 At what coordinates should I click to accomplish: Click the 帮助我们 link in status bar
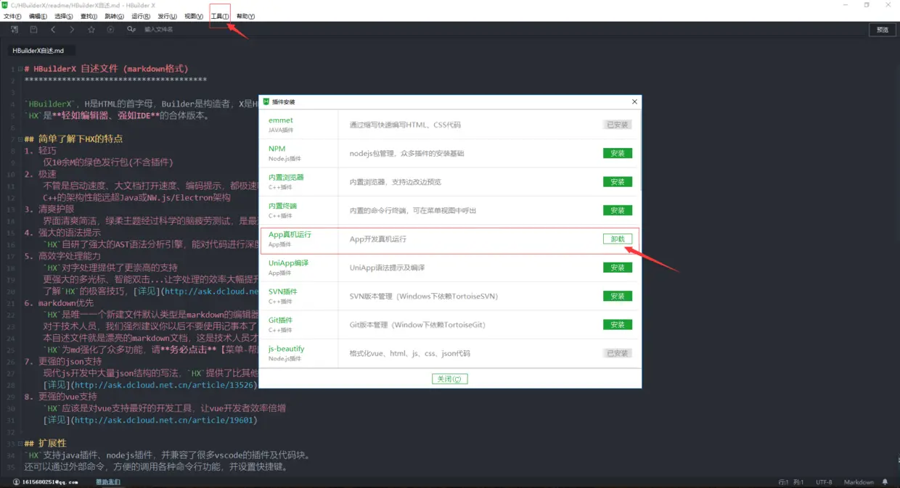coord(107,482)
